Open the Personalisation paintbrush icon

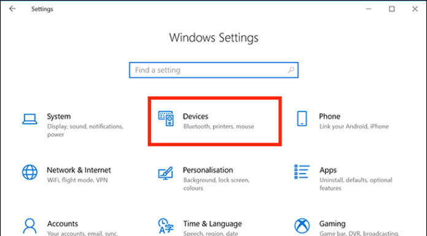pyautogui.click(x=166, y=173)
